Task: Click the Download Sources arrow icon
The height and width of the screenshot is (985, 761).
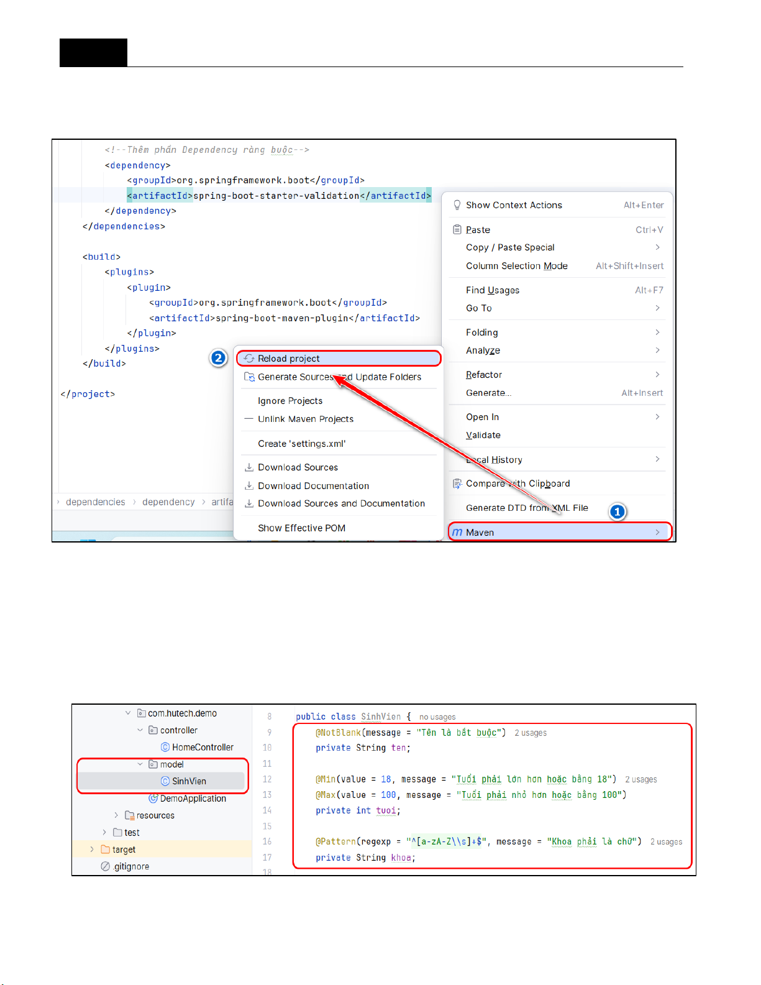Action: [x=249, y=467]
